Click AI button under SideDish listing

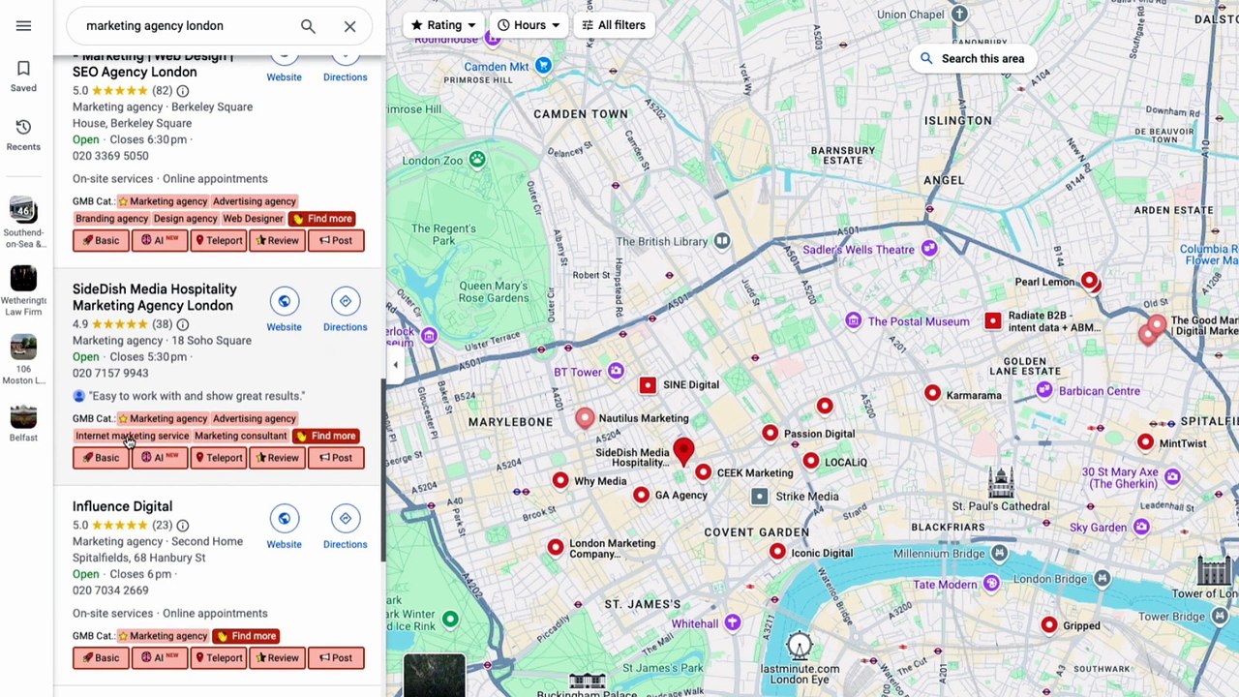[159, 458]
